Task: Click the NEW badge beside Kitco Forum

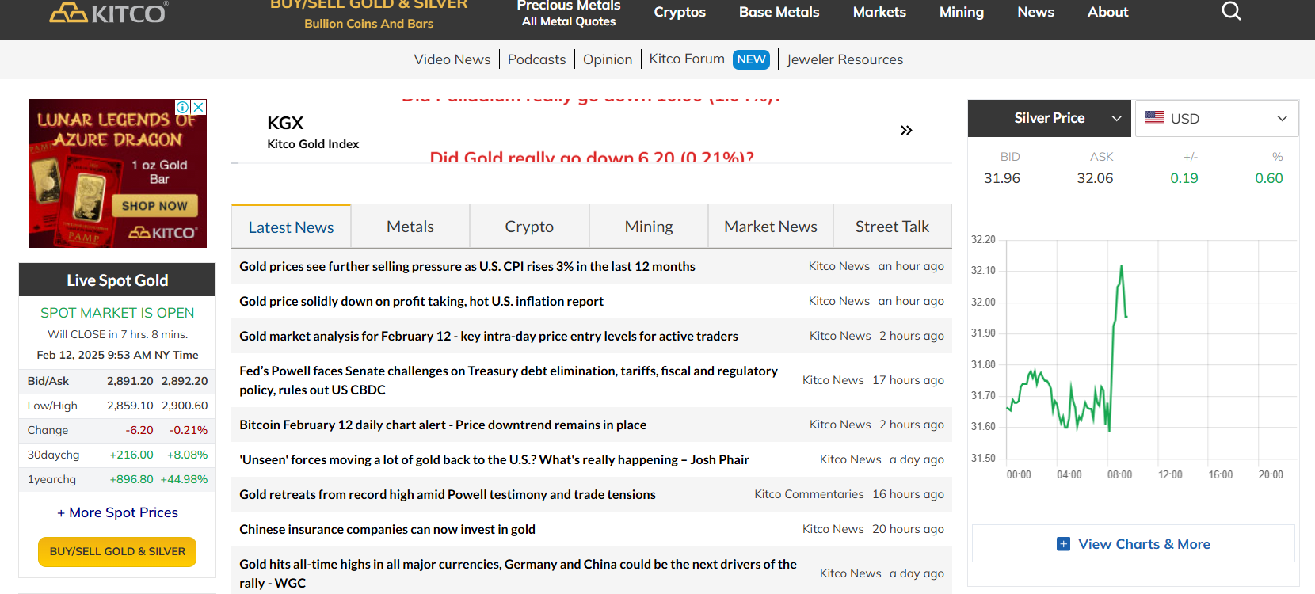Action: click(x=751, y=59)
